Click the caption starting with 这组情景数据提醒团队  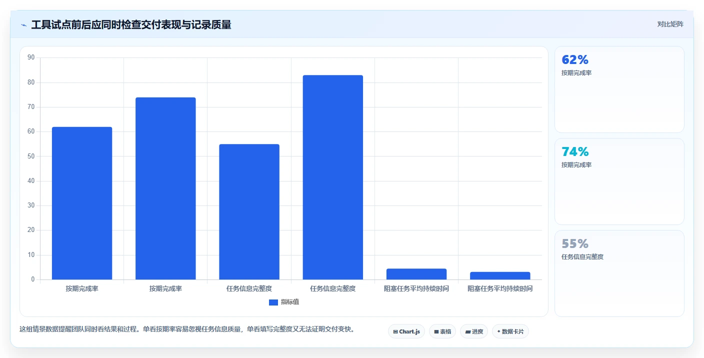tap(187, 329)
